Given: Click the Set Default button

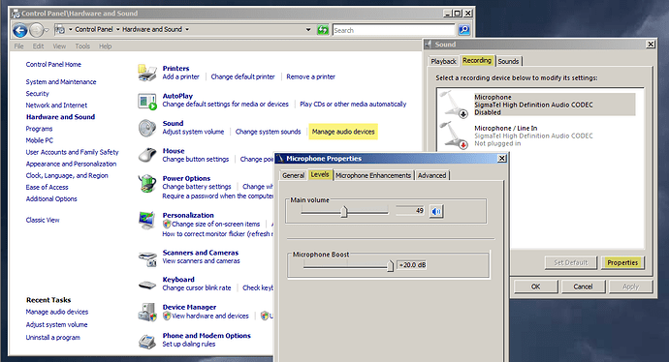Looking at the screenshot, I should click(x=570, y=262).
